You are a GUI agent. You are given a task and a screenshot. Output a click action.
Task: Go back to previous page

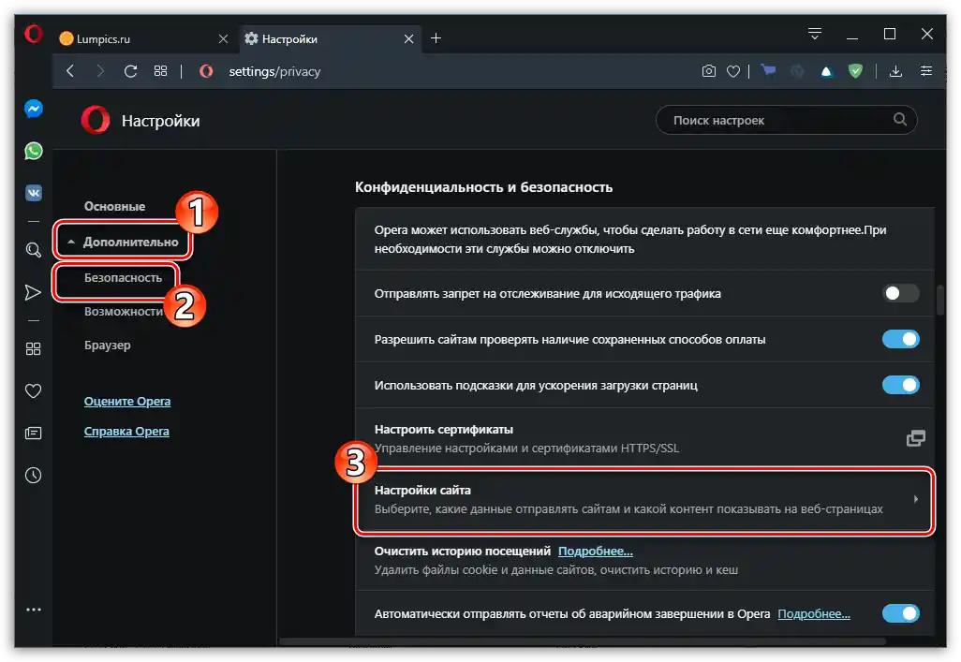(x=70, y=71)
